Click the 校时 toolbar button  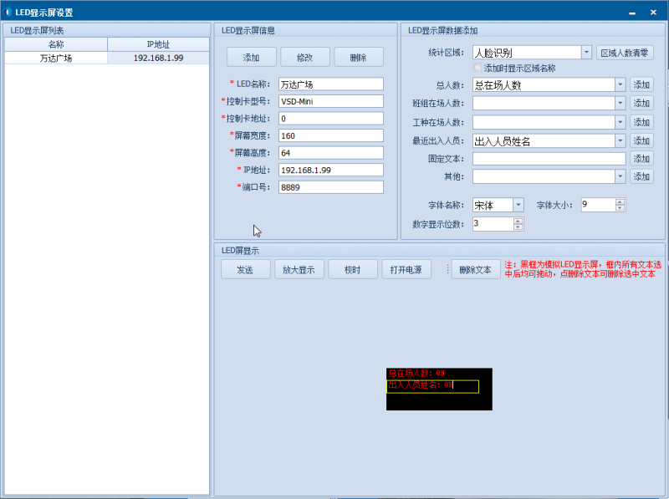pos(352,269)
